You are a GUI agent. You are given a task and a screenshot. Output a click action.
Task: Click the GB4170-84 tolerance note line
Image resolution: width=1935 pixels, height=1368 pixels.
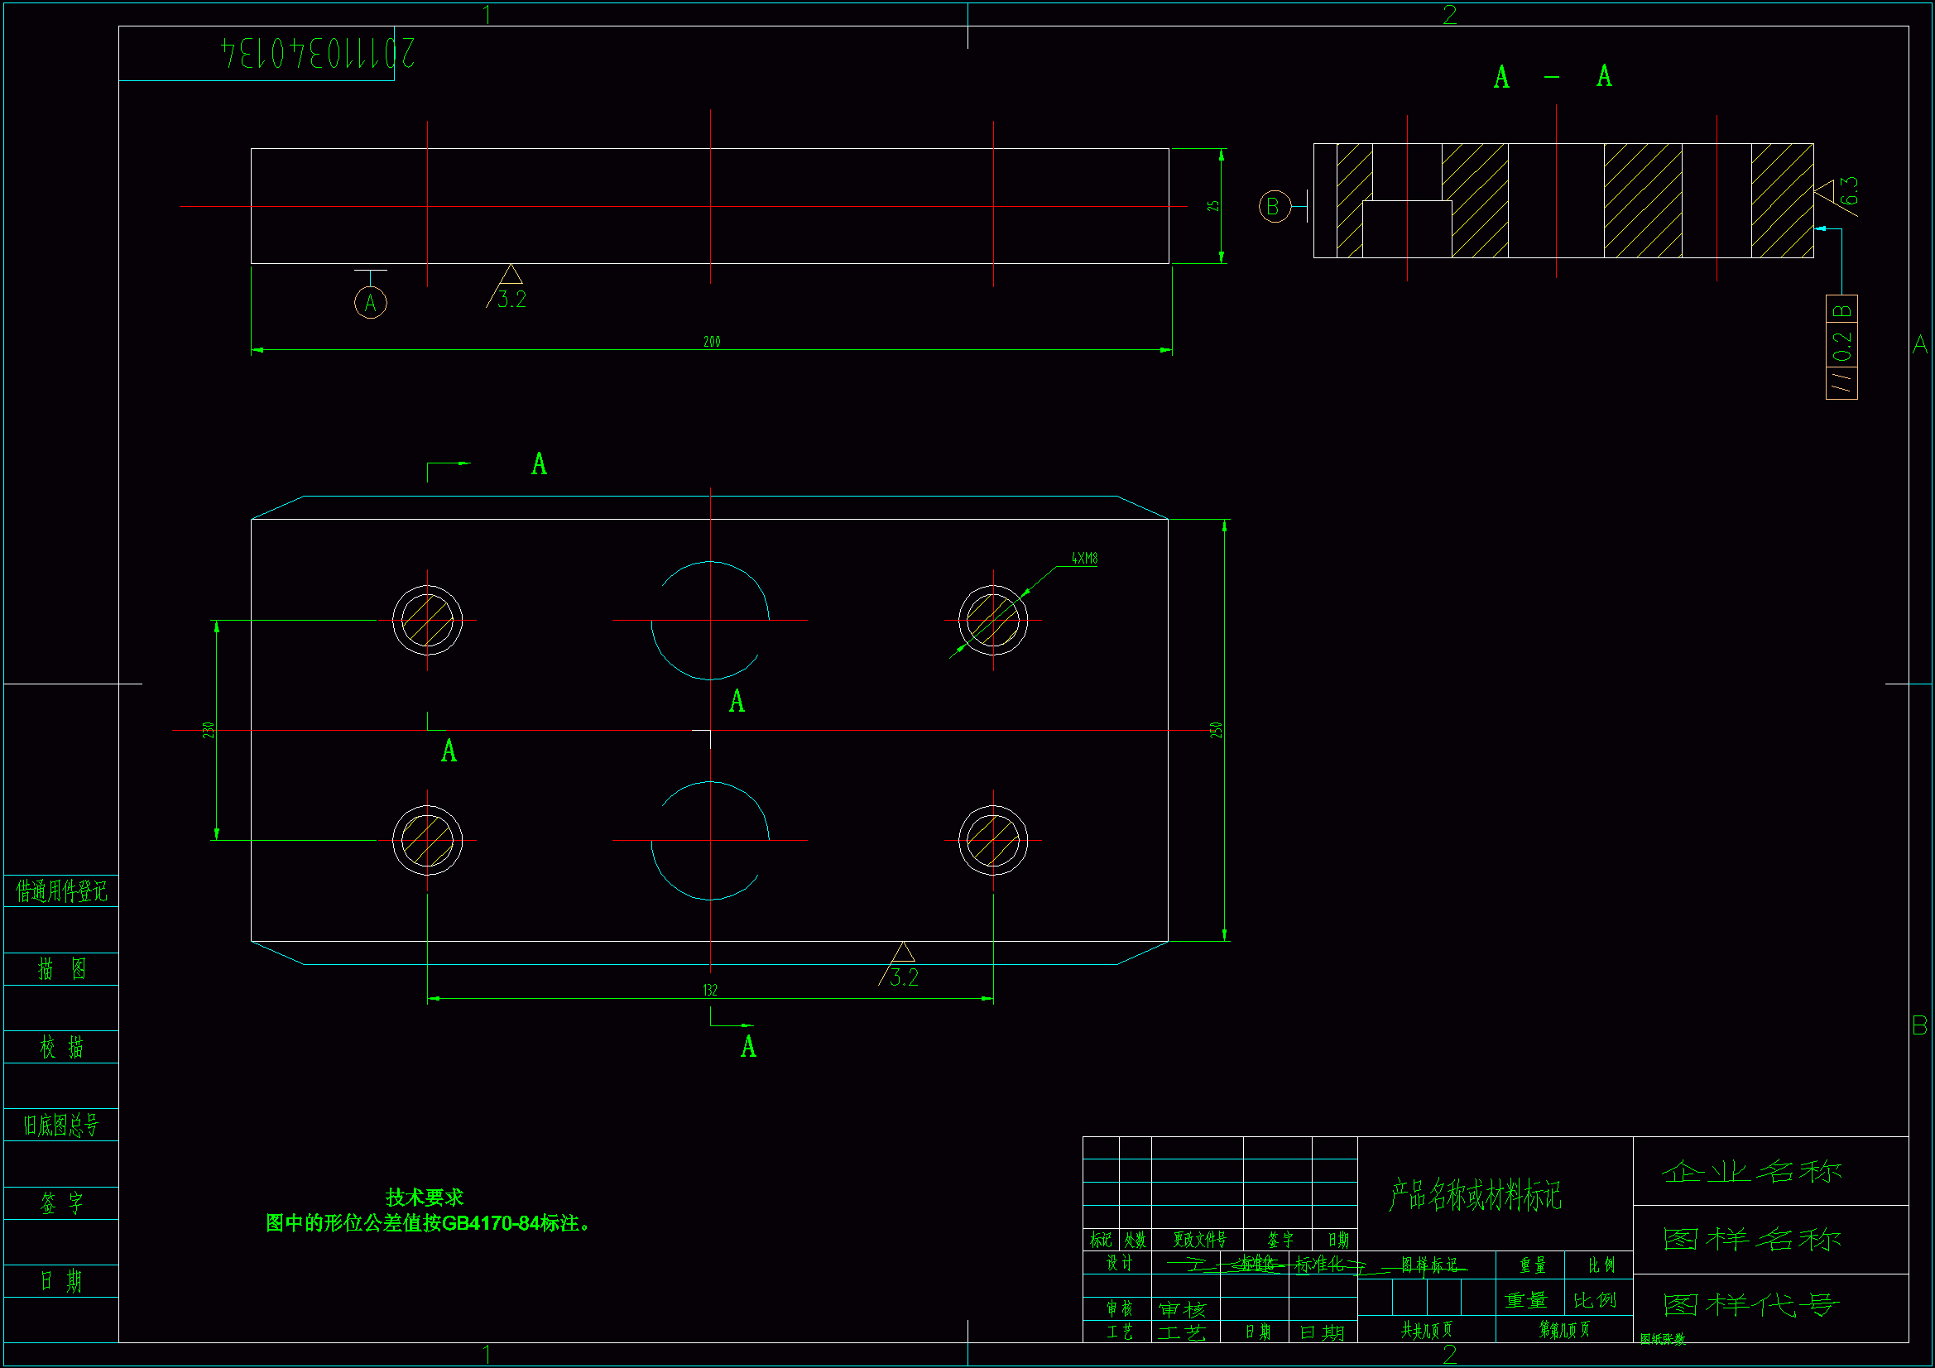(428, 1223)
